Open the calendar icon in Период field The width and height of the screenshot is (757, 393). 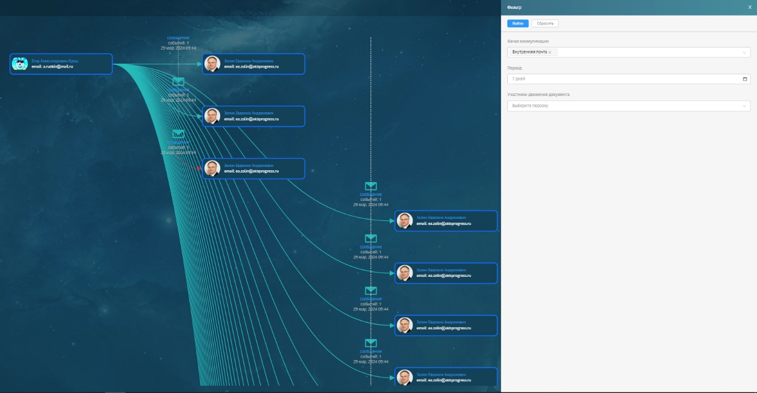point(745,79)
